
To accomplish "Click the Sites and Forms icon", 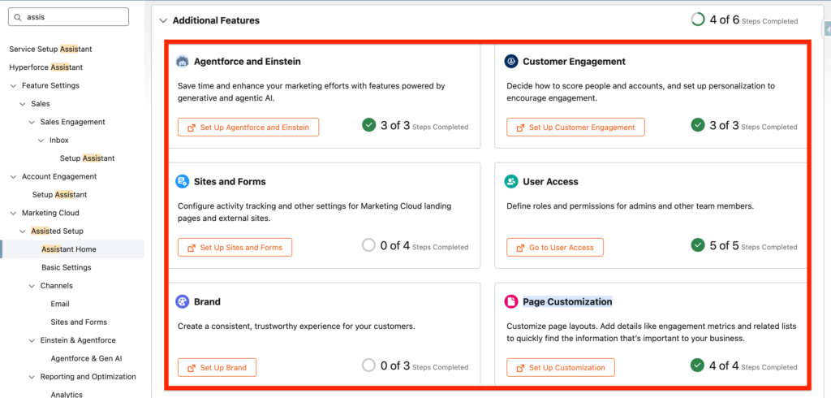I will pyautogui.click(x=183, y=182).
